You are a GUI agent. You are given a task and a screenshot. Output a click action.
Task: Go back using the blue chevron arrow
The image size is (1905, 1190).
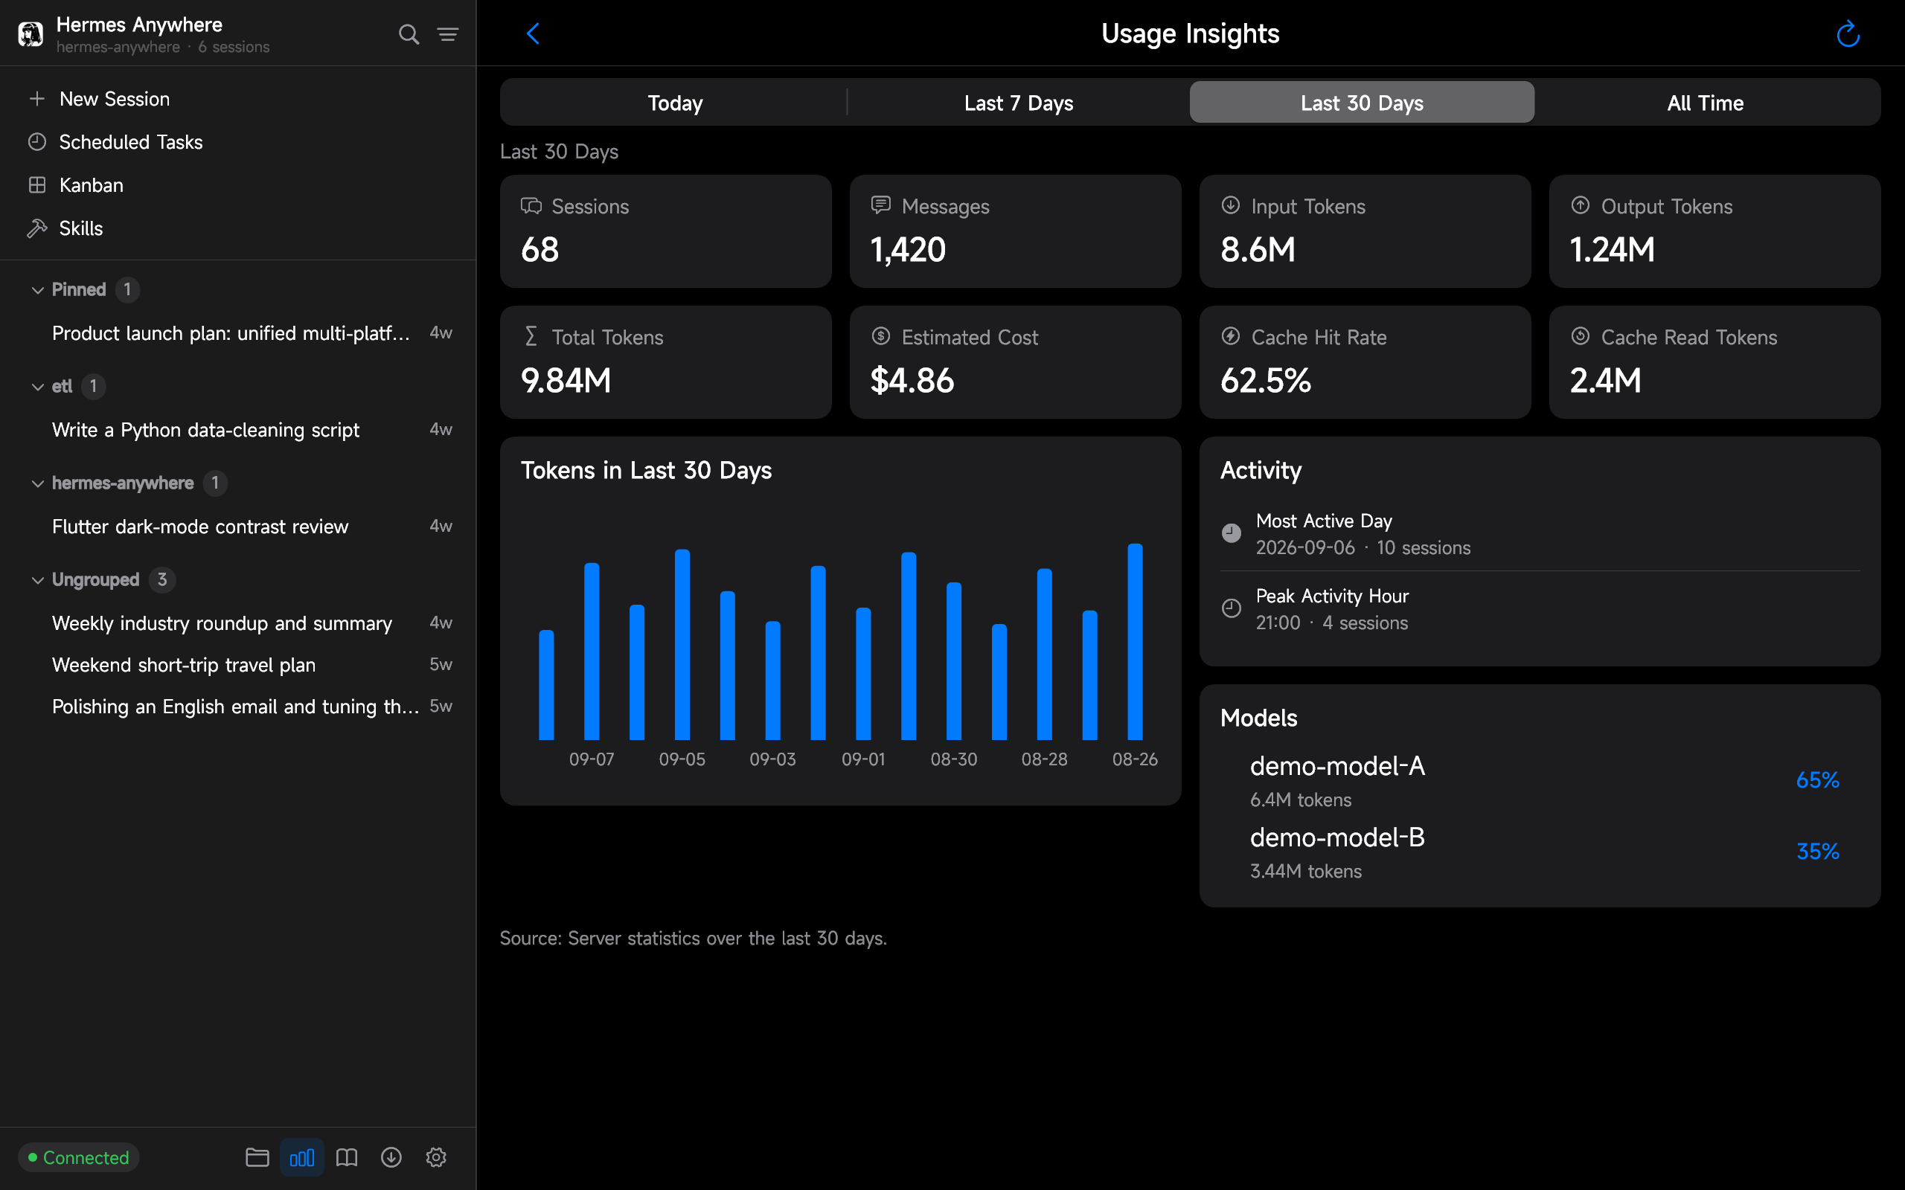(533, 34)
